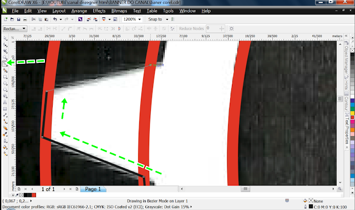Viewport: 355px width, 210px height.
Task: Click the horizontal scrollbar thumb
Action: pyautogui.click(x=245, y=189)
